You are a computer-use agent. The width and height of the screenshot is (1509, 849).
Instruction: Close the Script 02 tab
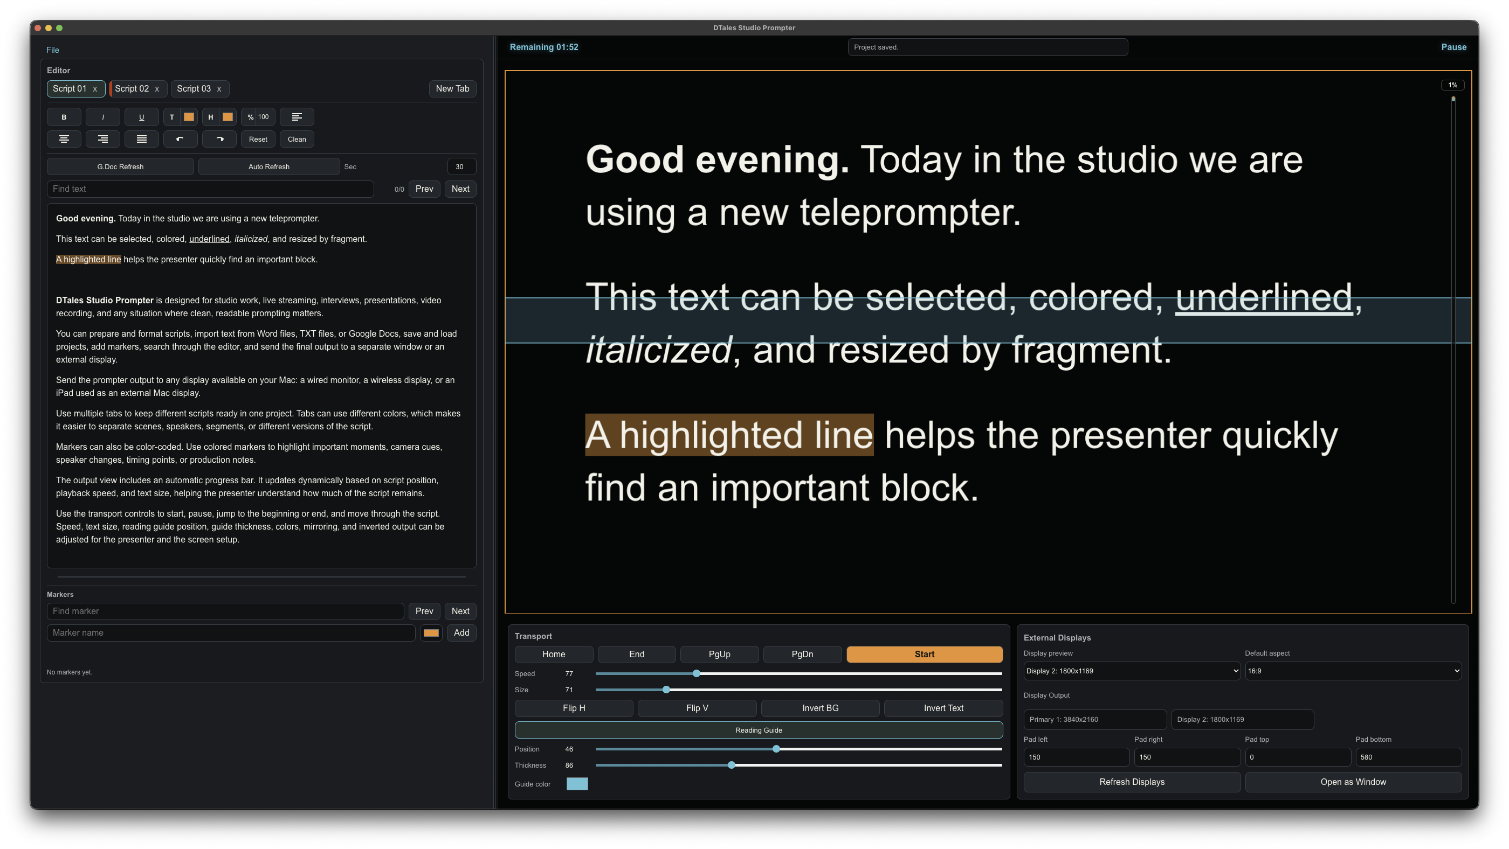point(156,89)
